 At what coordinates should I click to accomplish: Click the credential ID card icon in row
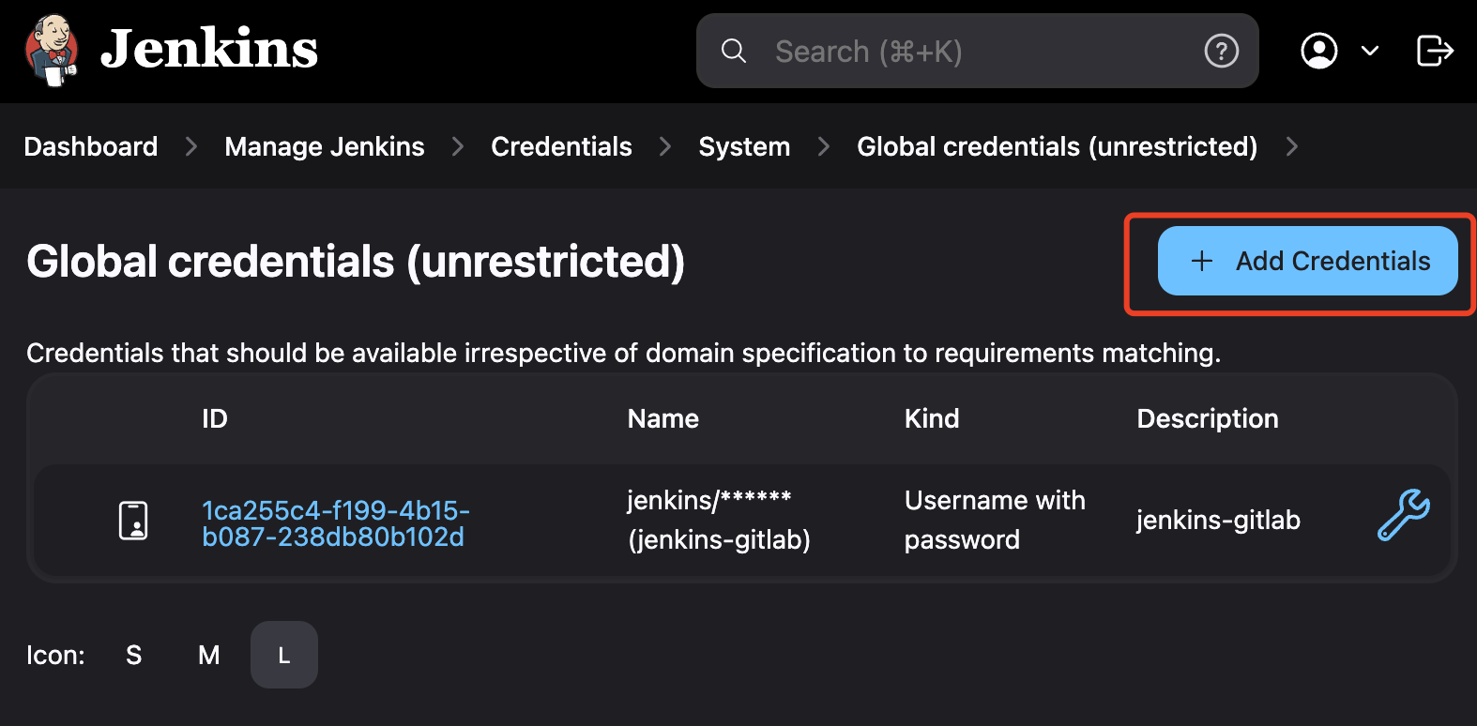(x=133, y=521)
